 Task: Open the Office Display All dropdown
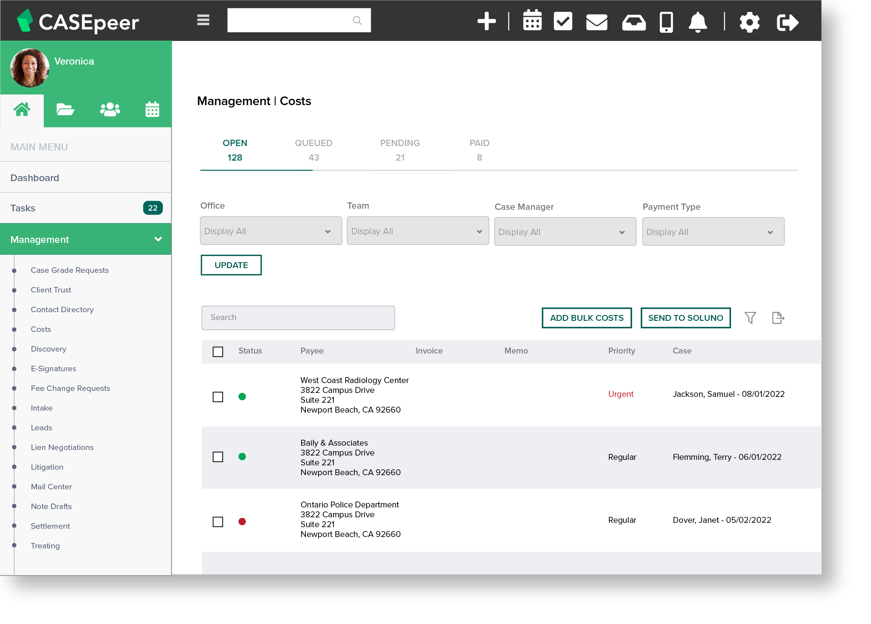coord(271,231)
